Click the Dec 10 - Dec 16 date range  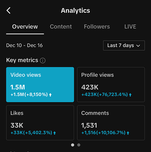click(x=24, y=45)
